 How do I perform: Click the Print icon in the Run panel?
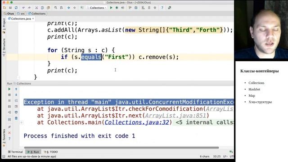pyautogui.click(x=16, y=112)
